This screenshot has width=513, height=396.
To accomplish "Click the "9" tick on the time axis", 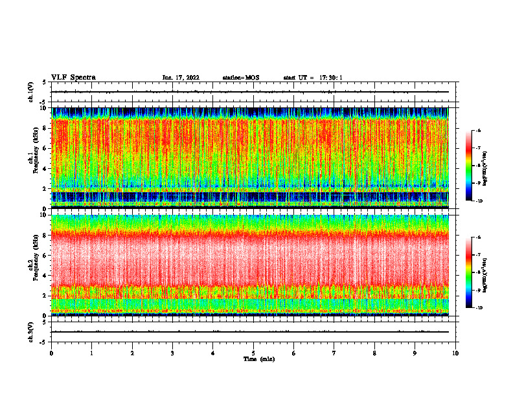I will (x=415, y=353).
